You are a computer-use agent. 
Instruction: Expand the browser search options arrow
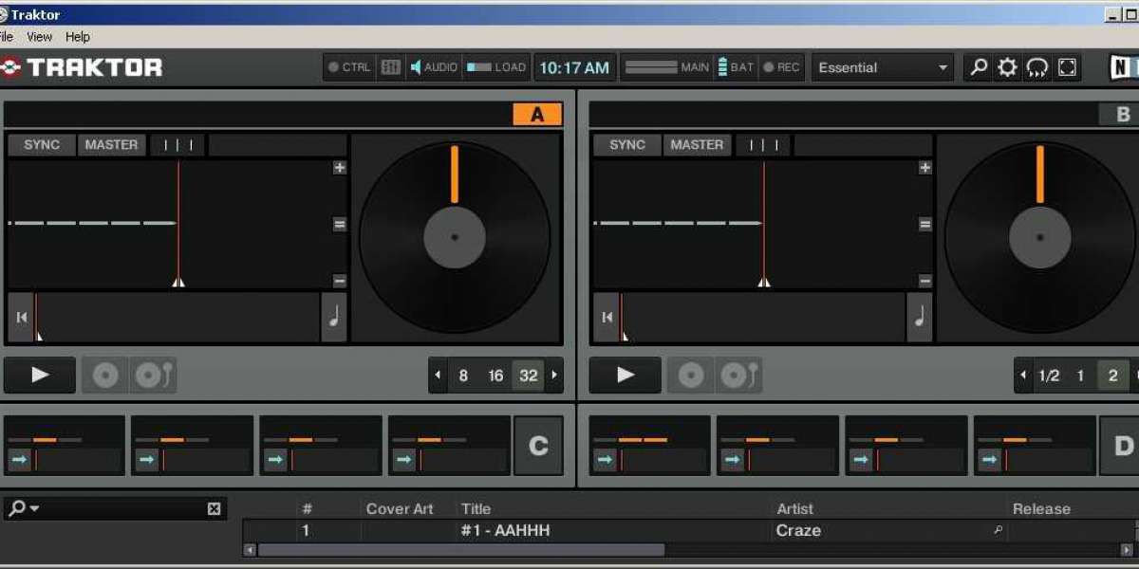point(34,509)
